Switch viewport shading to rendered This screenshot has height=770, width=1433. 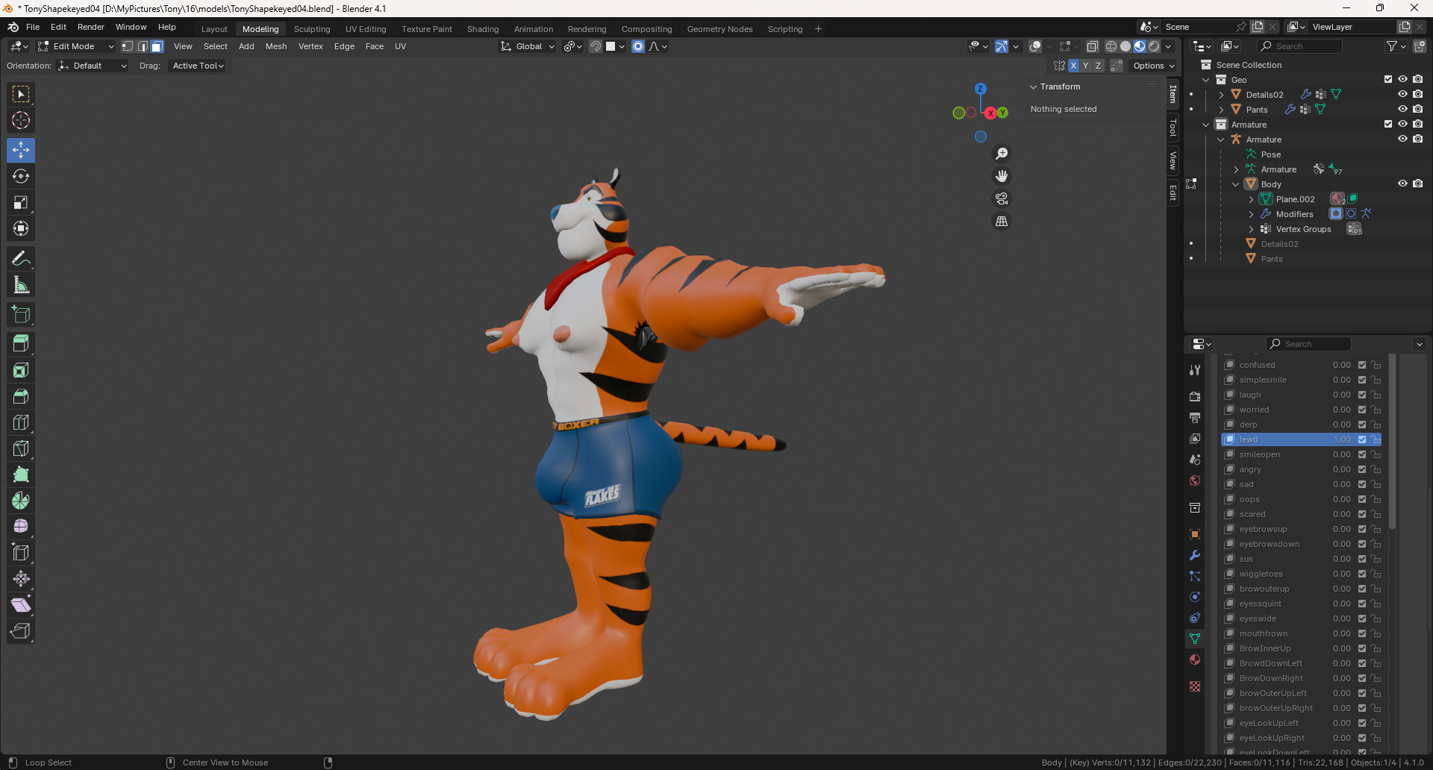click(x=1154, y=46)
